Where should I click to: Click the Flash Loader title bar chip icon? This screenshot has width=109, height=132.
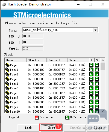pos(4,4)
